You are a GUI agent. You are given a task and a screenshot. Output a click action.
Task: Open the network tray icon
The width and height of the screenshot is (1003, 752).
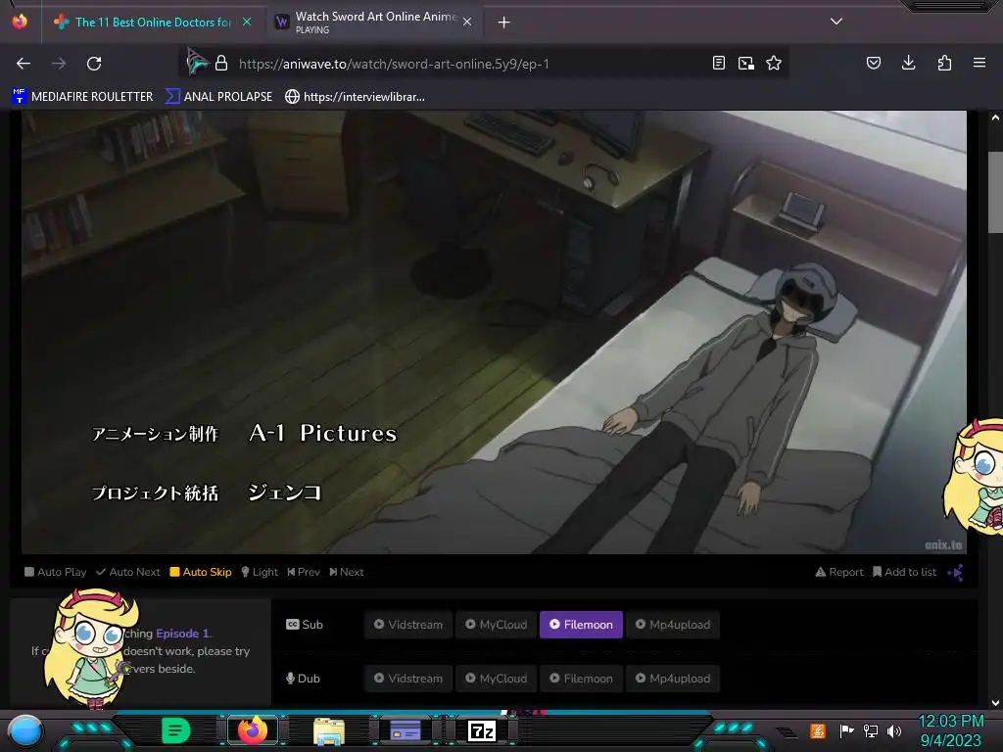coord(870,730)
